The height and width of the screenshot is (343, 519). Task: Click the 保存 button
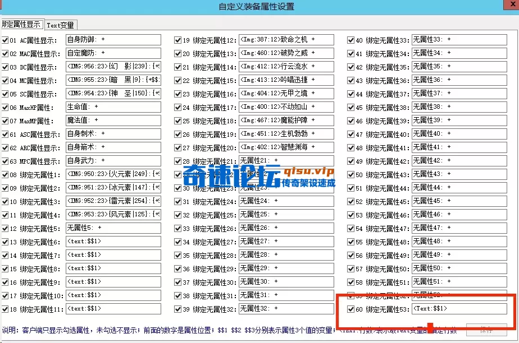click(486, 330)
